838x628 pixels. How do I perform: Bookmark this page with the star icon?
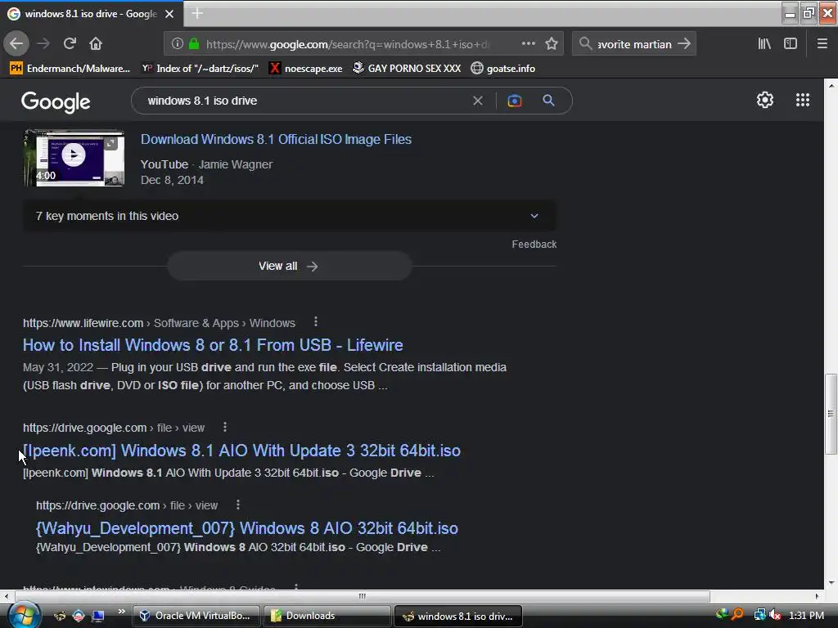(552, 44)
